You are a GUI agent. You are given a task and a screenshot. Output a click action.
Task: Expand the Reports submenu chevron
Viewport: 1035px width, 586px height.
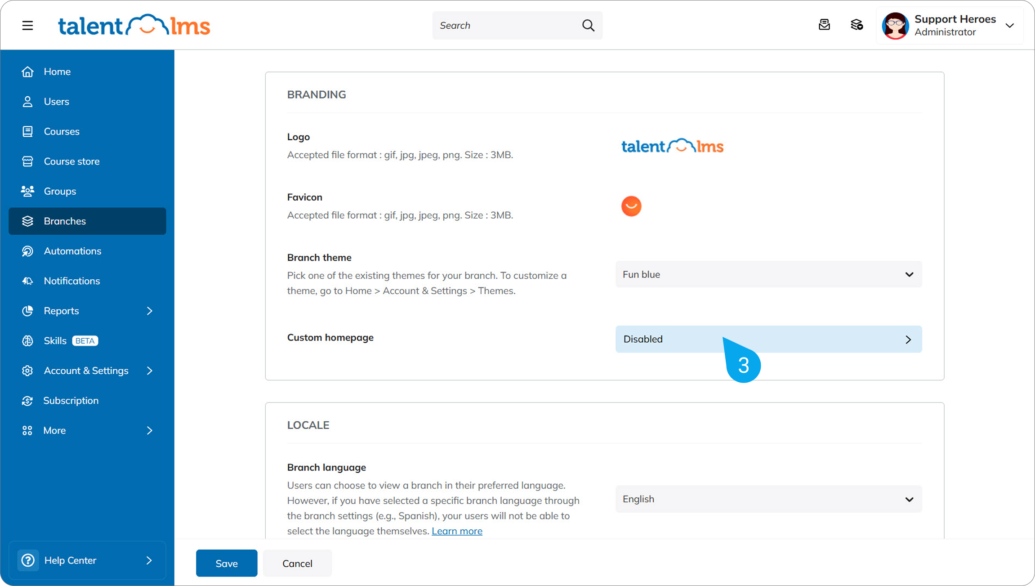[149, 311]
